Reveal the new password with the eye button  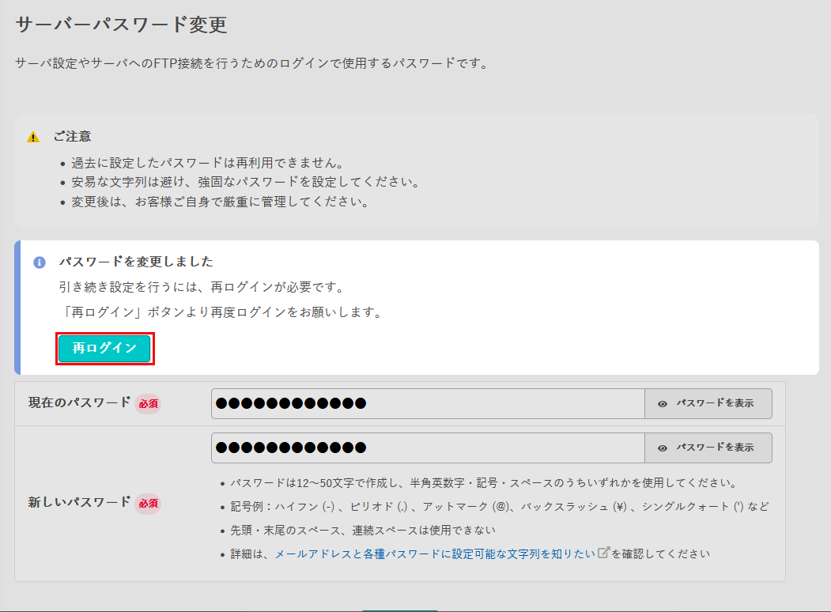pos(708,448)
